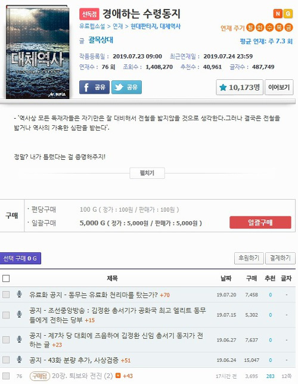Click the star favorites 10,173명 button
This screenshot has height=384, width=298.
tap(240, 87)
